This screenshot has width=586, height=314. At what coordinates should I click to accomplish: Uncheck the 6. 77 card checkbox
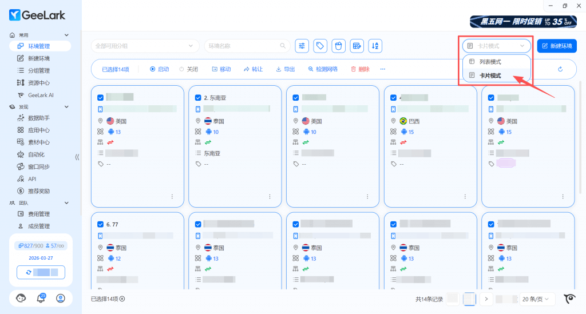[101, 224]
